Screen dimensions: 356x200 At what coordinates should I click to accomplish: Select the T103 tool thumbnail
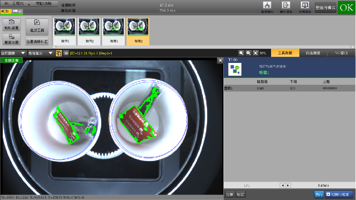click(x=114, y=32)
